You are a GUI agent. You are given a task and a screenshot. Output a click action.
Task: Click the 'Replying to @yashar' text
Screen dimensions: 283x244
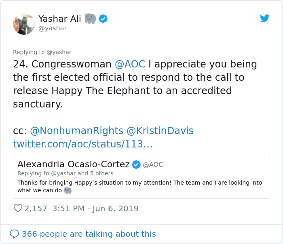coord(42,52)
